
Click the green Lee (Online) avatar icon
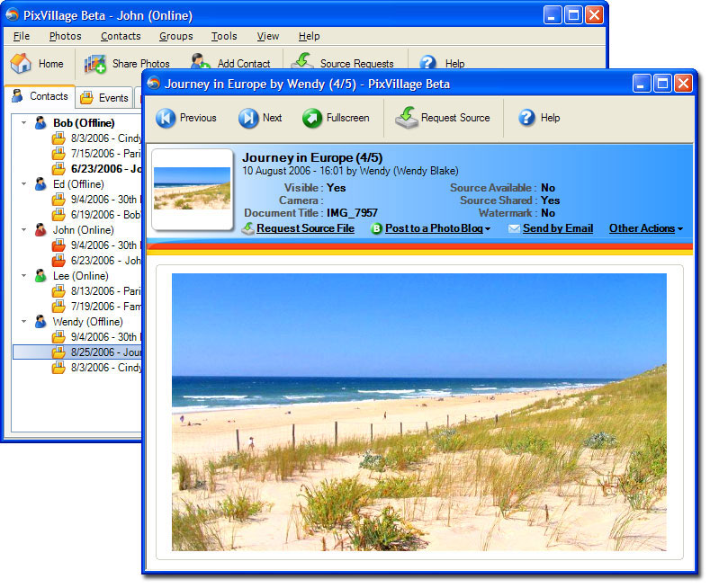40,276
